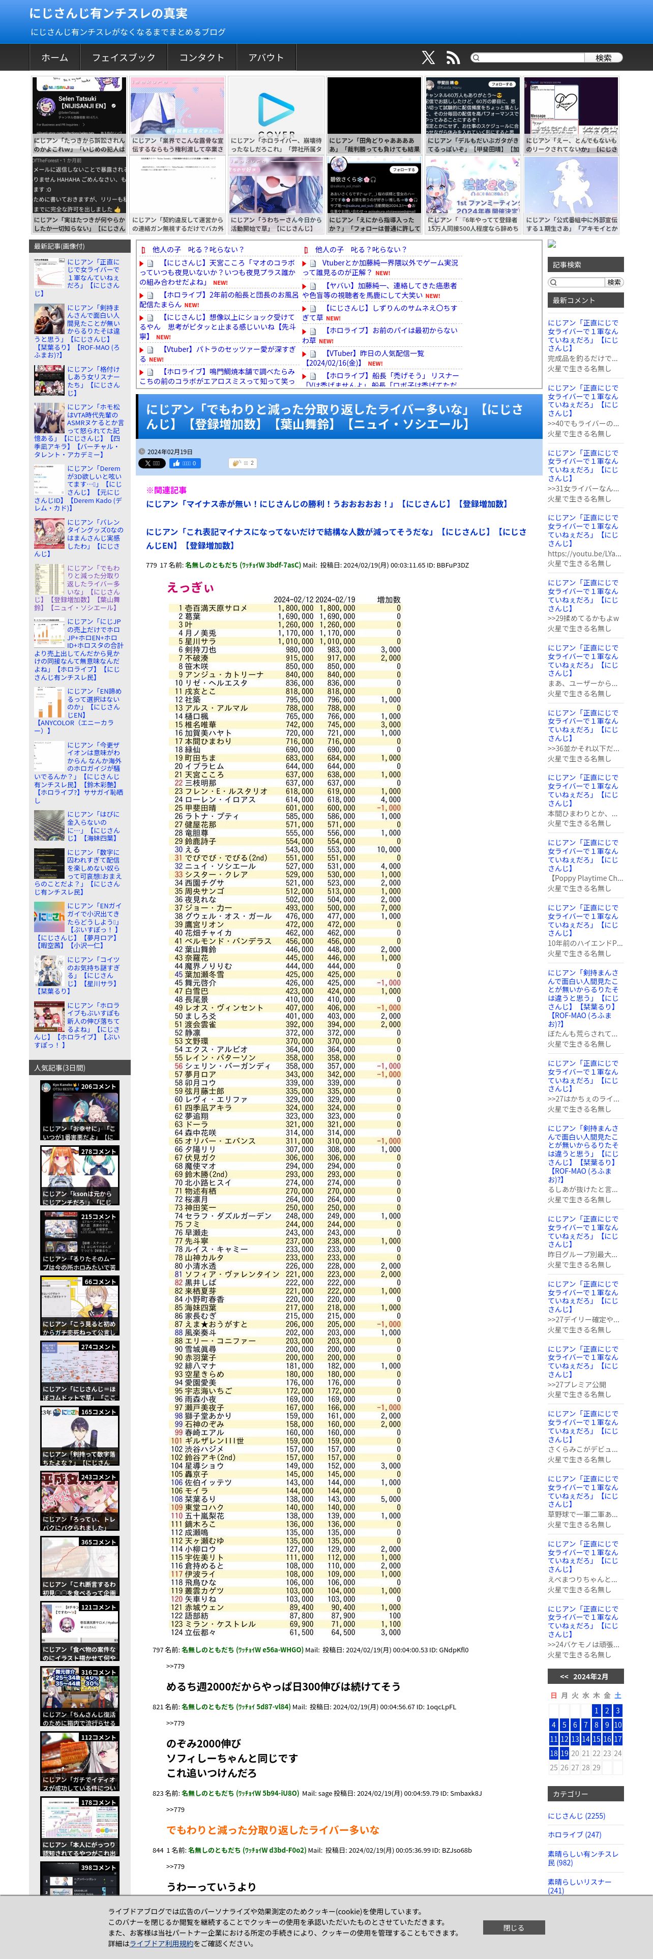
Task: Open アバウト navigation item
Action: tap(266, 58)
